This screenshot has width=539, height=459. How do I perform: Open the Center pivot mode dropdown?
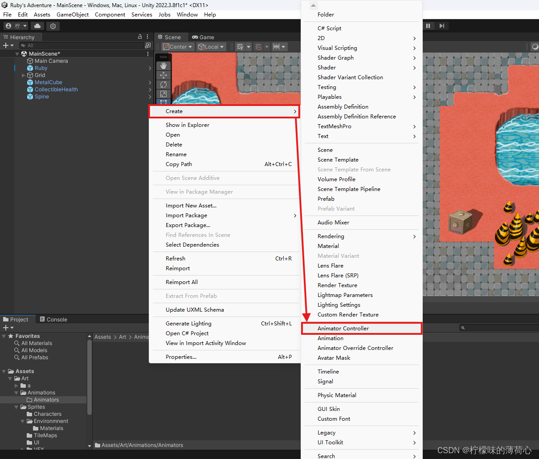click(x=177, y=46)
